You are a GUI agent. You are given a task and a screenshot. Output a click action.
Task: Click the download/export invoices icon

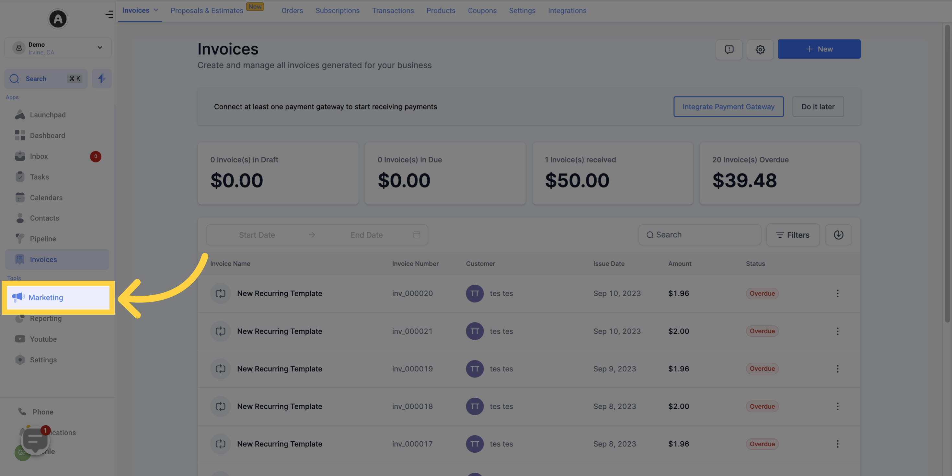click(838, 235)
